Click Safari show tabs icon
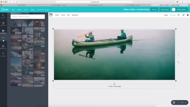190x107 pixels. [188, 2]
